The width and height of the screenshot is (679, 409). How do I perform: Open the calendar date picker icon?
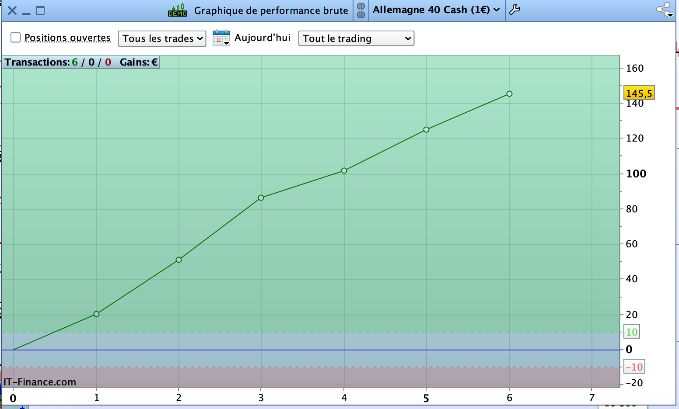point(221,38)
